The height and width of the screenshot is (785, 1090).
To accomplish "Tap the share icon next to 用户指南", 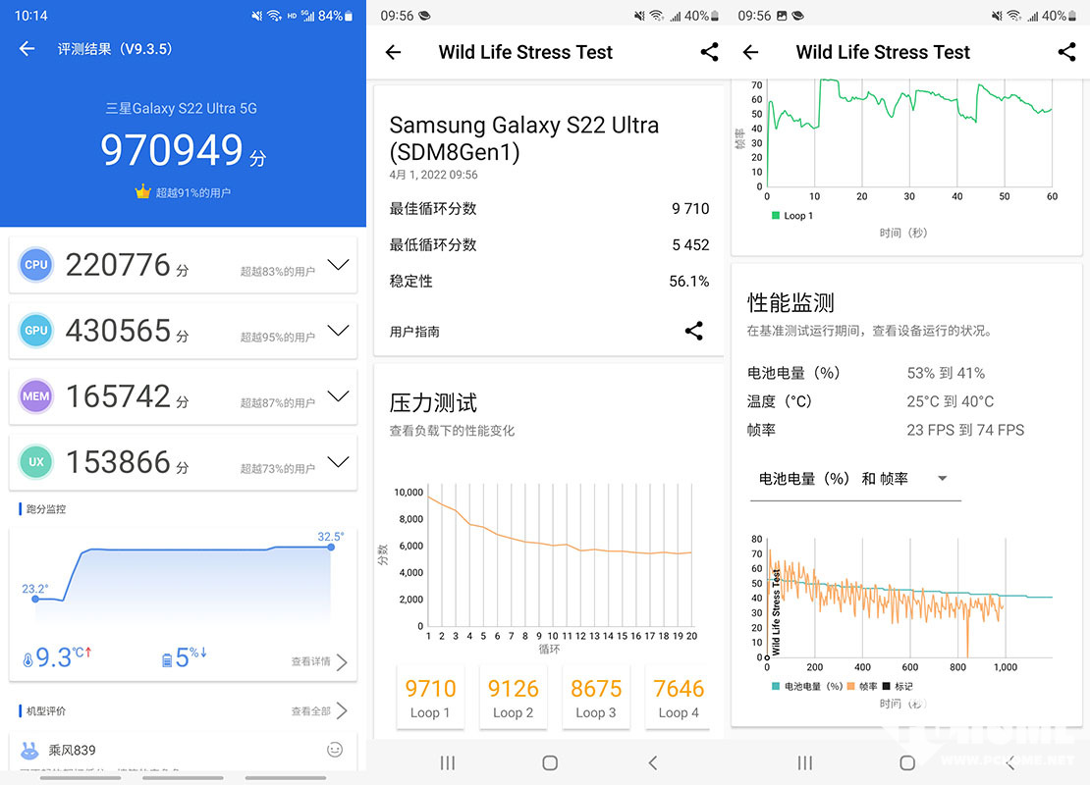I will [693, 331].
